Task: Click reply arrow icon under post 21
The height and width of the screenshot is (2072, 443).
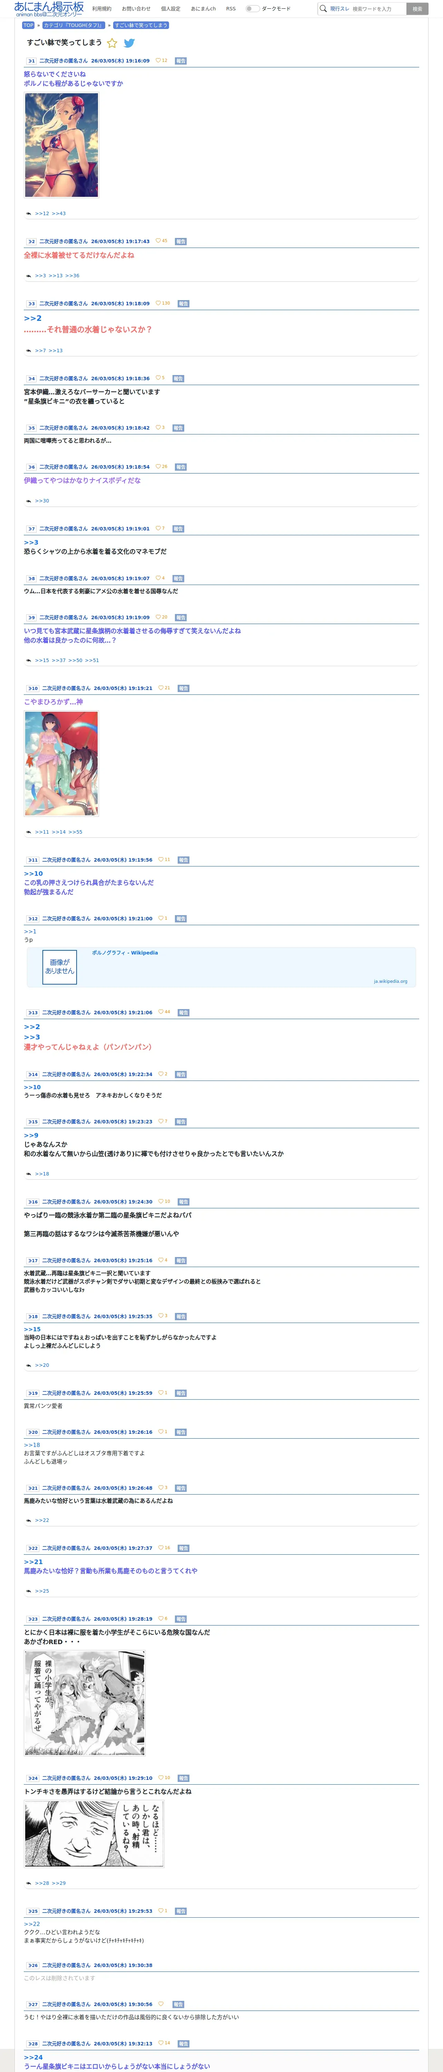Action: point(28,1520)
